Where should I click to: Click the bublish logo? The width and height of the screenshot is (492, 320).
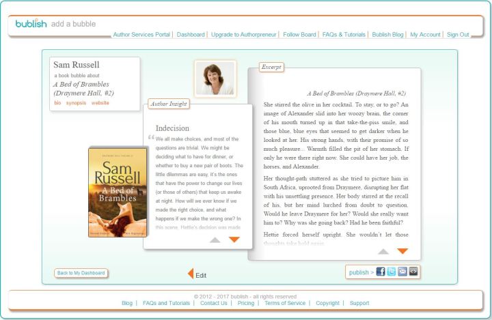point(31,24)
